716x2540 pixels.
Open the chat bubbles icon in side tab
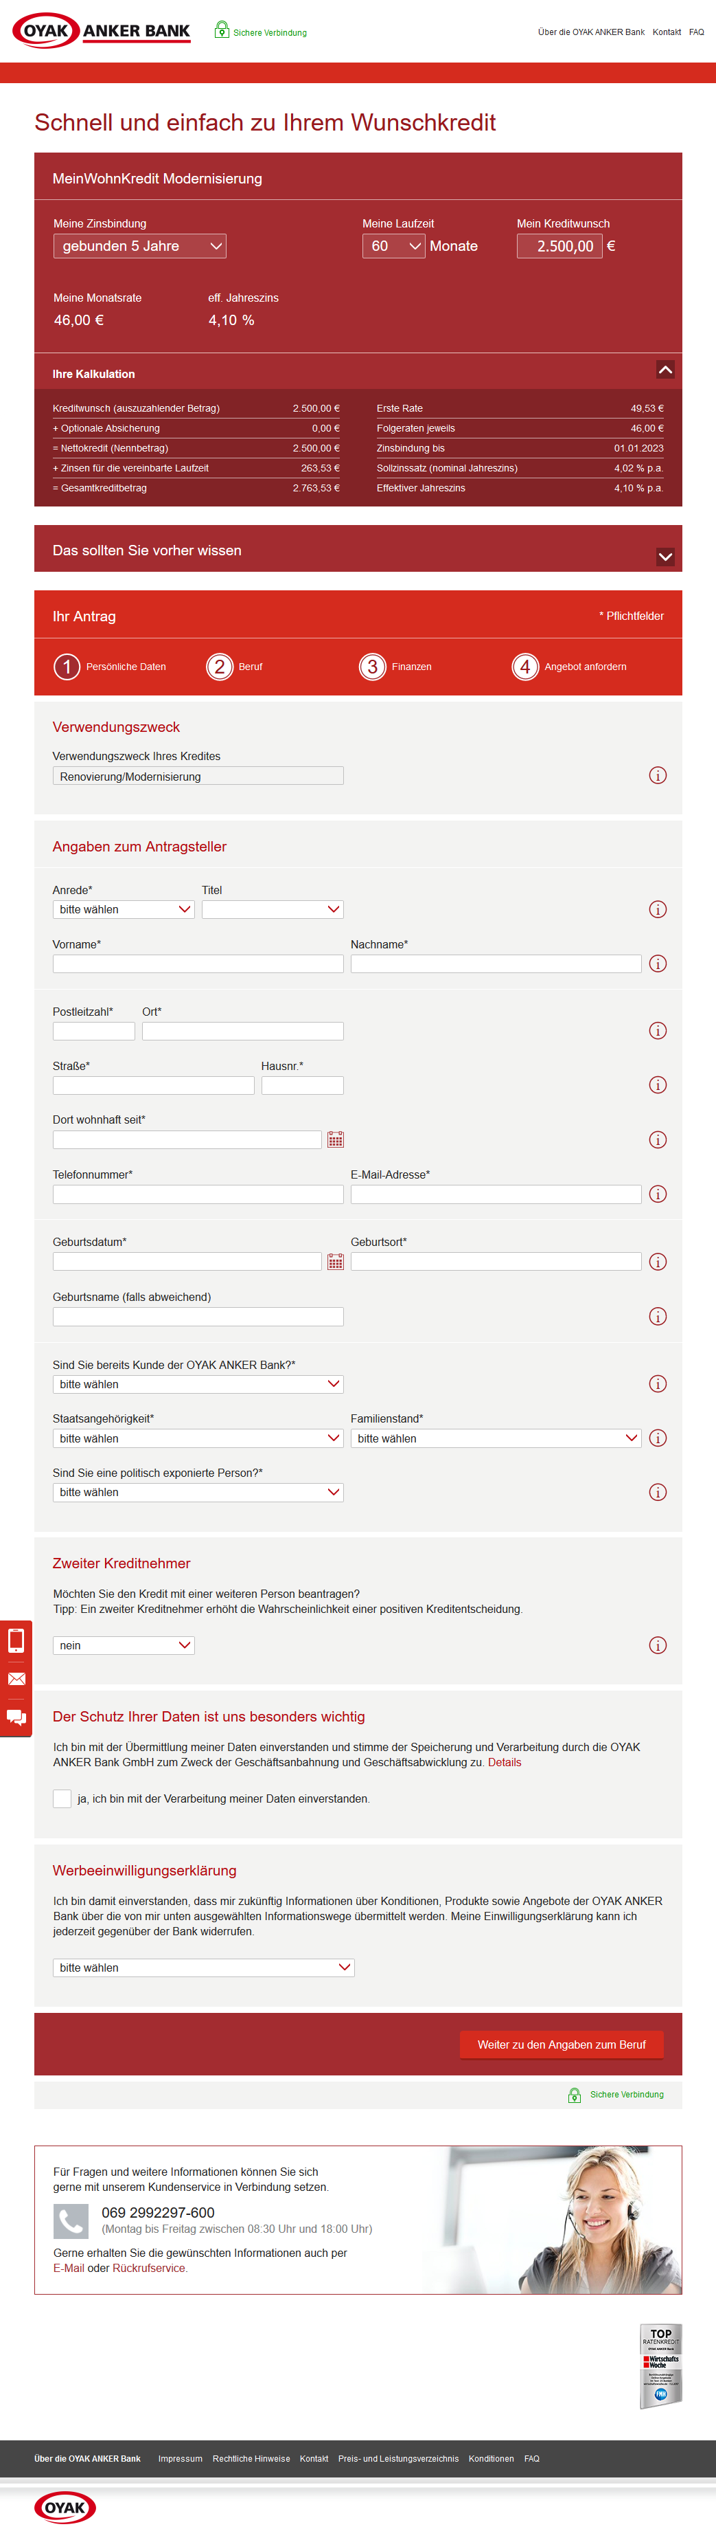click(16, 1717)
